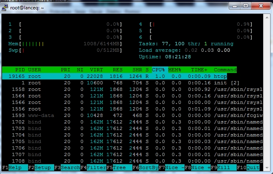Select the htop process row 19165
273x174 pixels.
click(x=114, y=76)
